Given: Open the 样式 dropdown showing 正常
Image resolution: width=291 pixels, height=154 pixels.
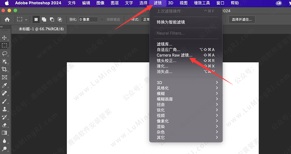Looking at the screenshot, I should tap(146, 19).
